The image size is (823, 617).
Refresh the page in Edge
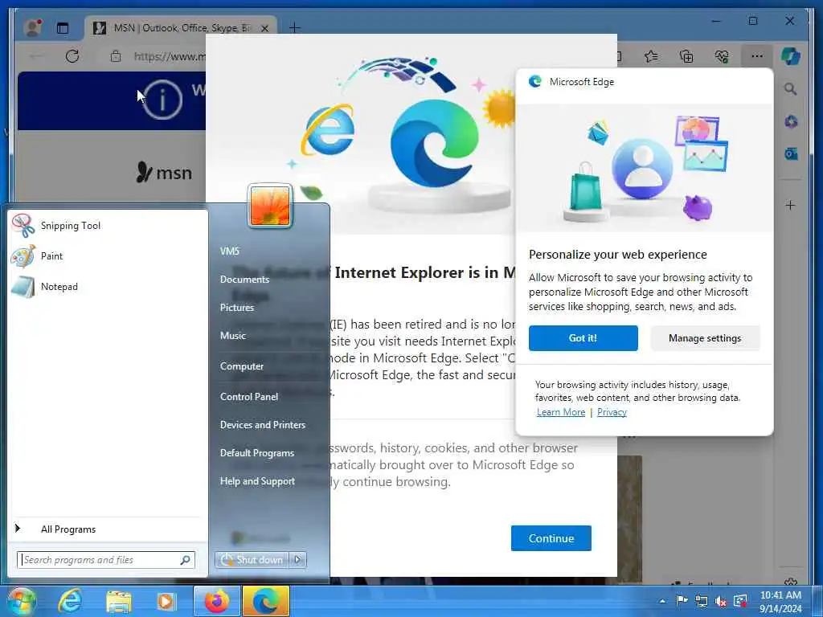coord(72,56)
